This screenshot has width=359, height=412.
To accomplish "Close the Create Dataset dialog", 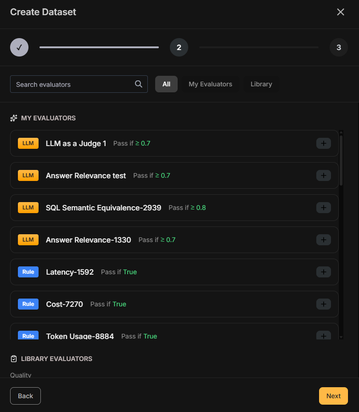I will [340, 12].
